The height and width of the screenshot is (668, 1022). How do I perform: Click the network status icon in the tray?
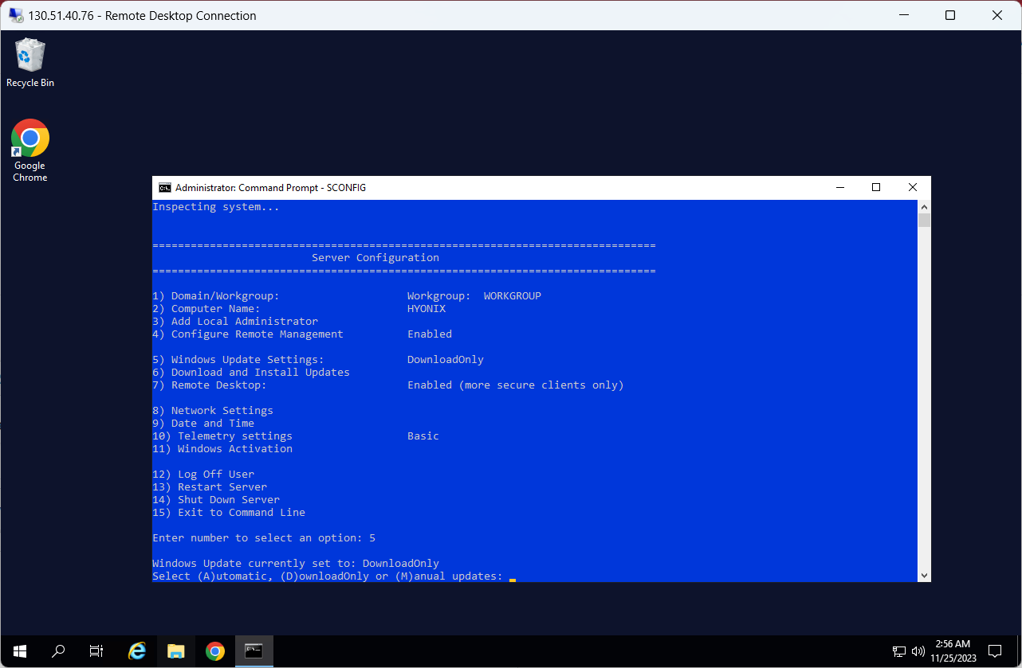[899, 651]
